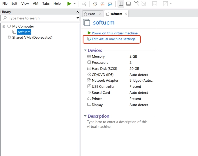Click the VM description text area
The width and height of the screenshot is (198, 156).
coord(117,124)
